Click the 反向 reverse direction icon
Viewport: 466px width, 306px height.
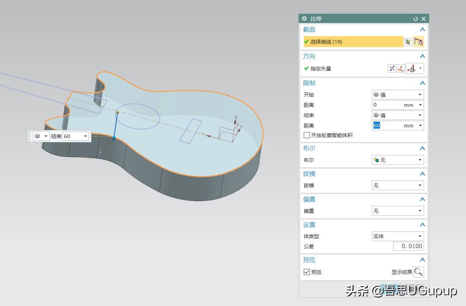tap(391, 68)
